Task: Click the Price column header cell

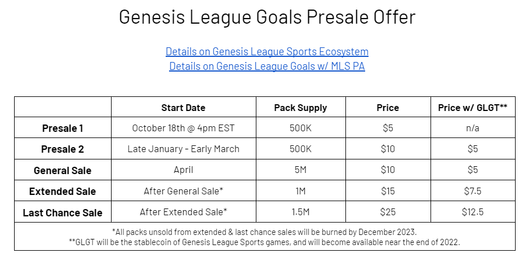Action: click(388, 108)
